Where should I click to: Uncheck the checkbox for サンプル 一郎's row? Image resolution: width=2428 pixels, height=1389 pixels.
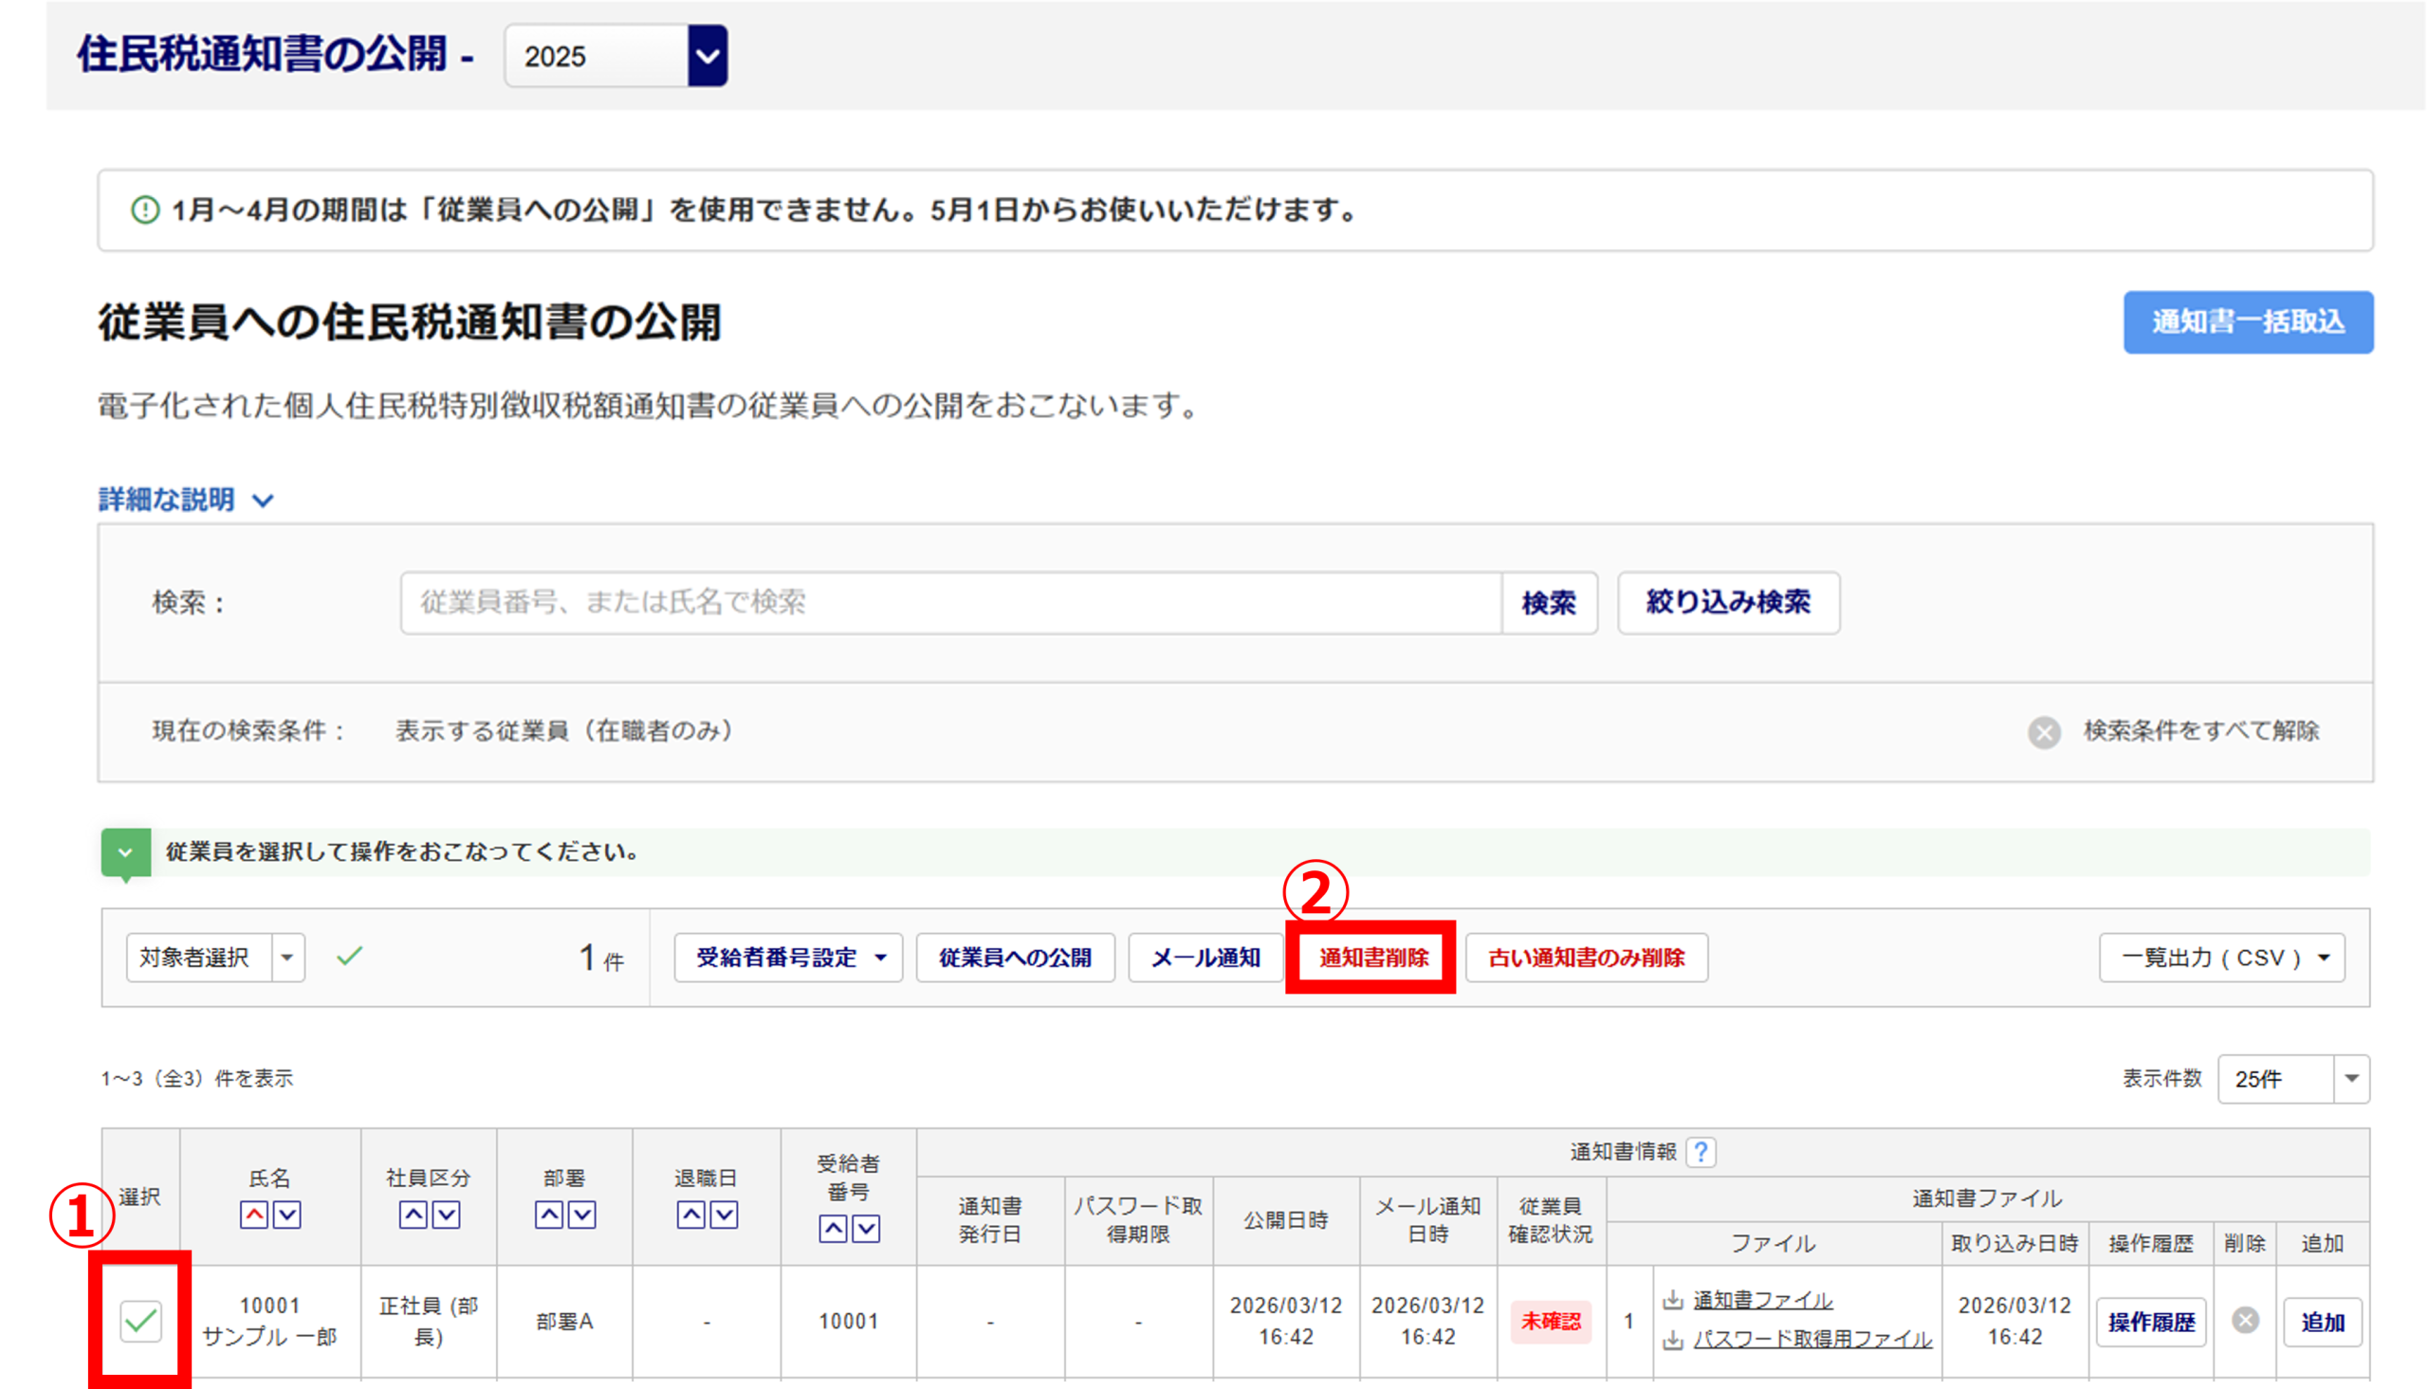(141, 1321)
